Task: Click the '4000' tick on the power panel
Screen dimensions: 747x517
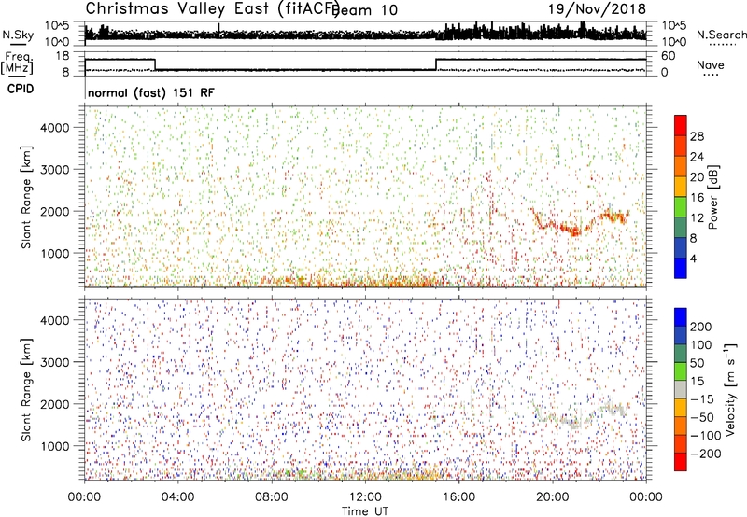Action: (54, 128)
